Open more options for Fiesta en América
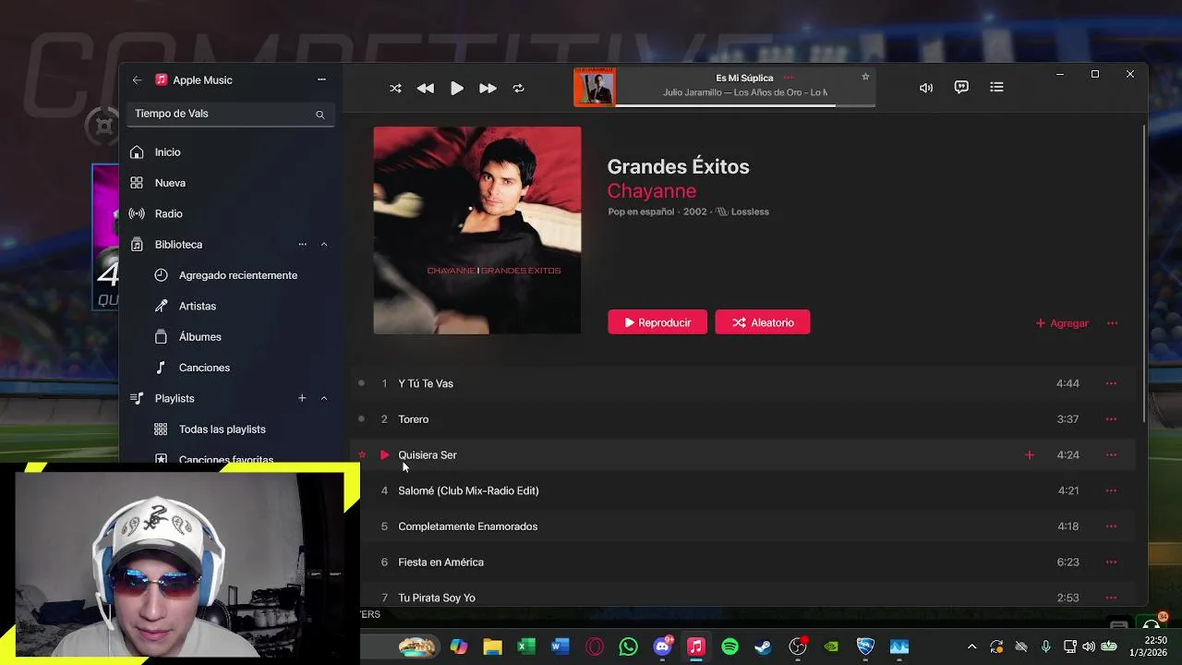 (1111, 562)
